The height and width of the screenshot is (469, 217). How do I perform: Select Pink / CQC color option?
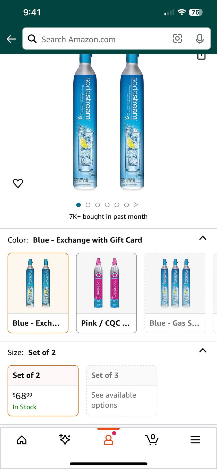(106, 293)
